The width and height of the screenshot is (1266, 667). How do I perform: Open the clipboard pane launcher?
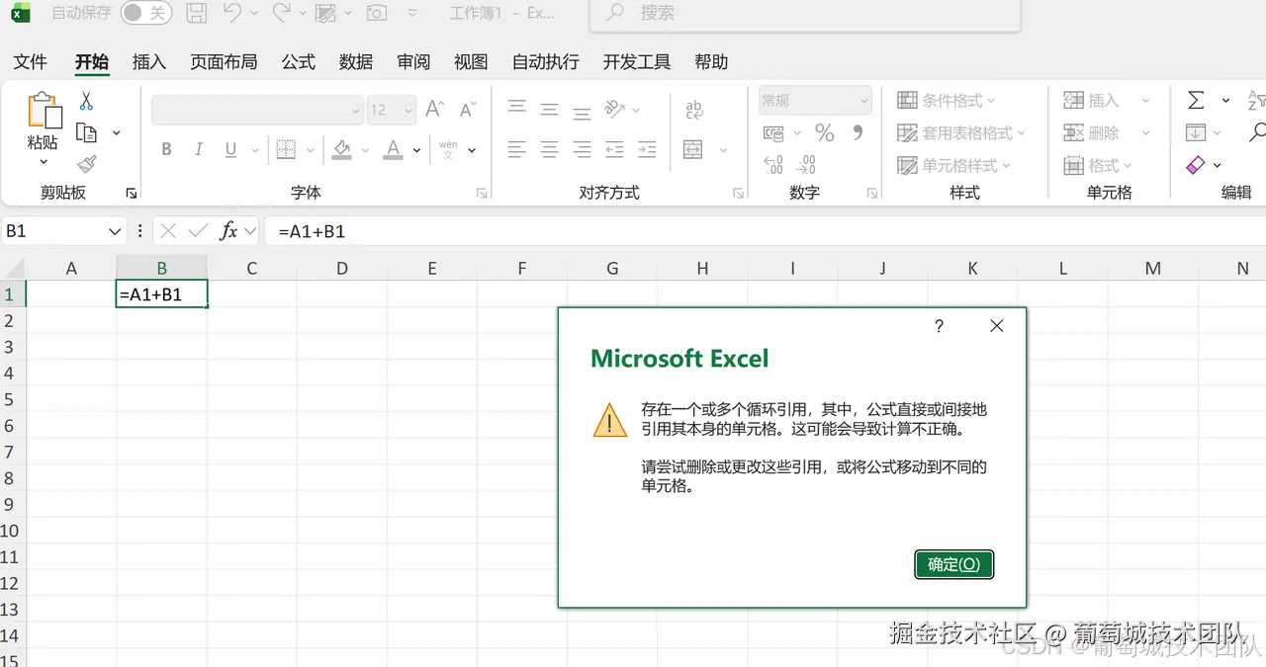132,194
